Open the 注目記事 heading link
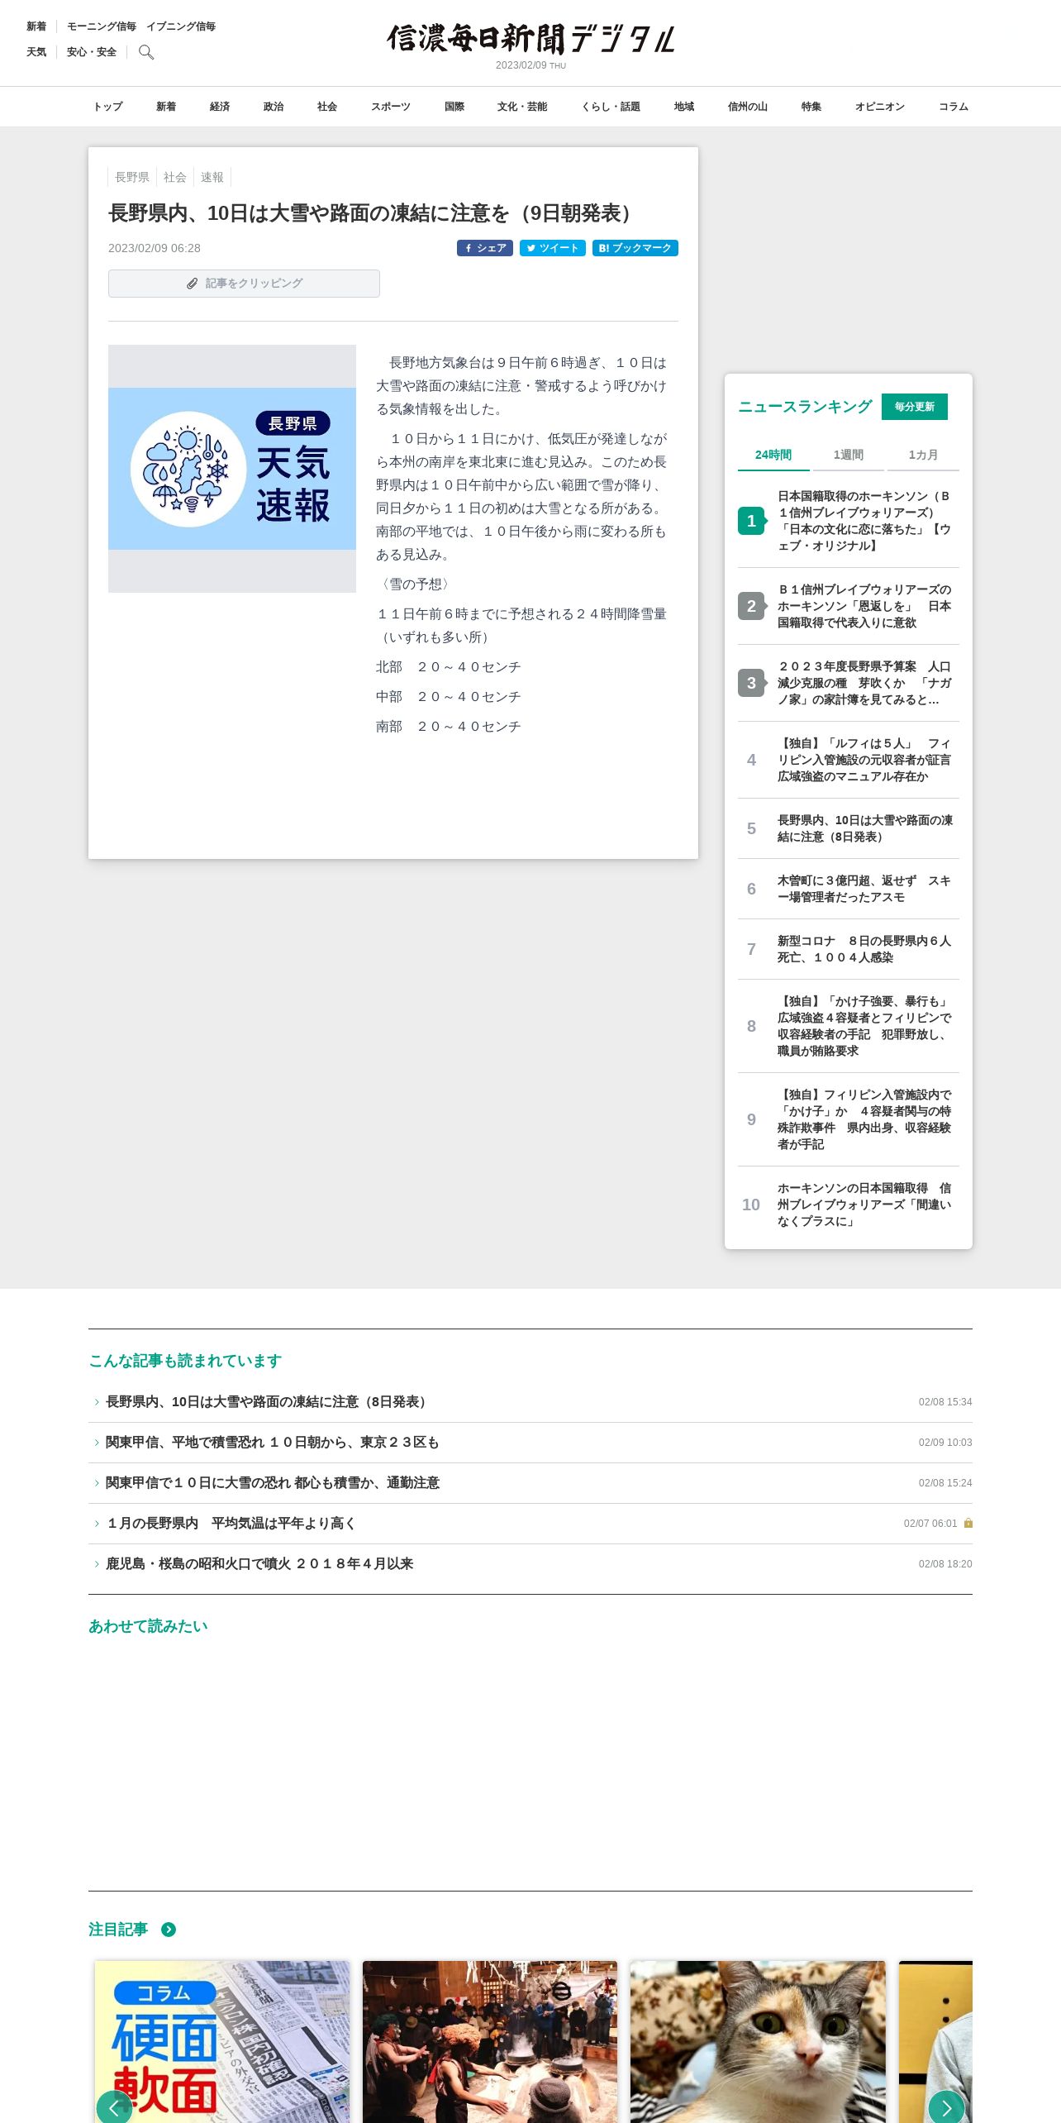This screenshot has height=2123, width=1061. (118, 1930)
